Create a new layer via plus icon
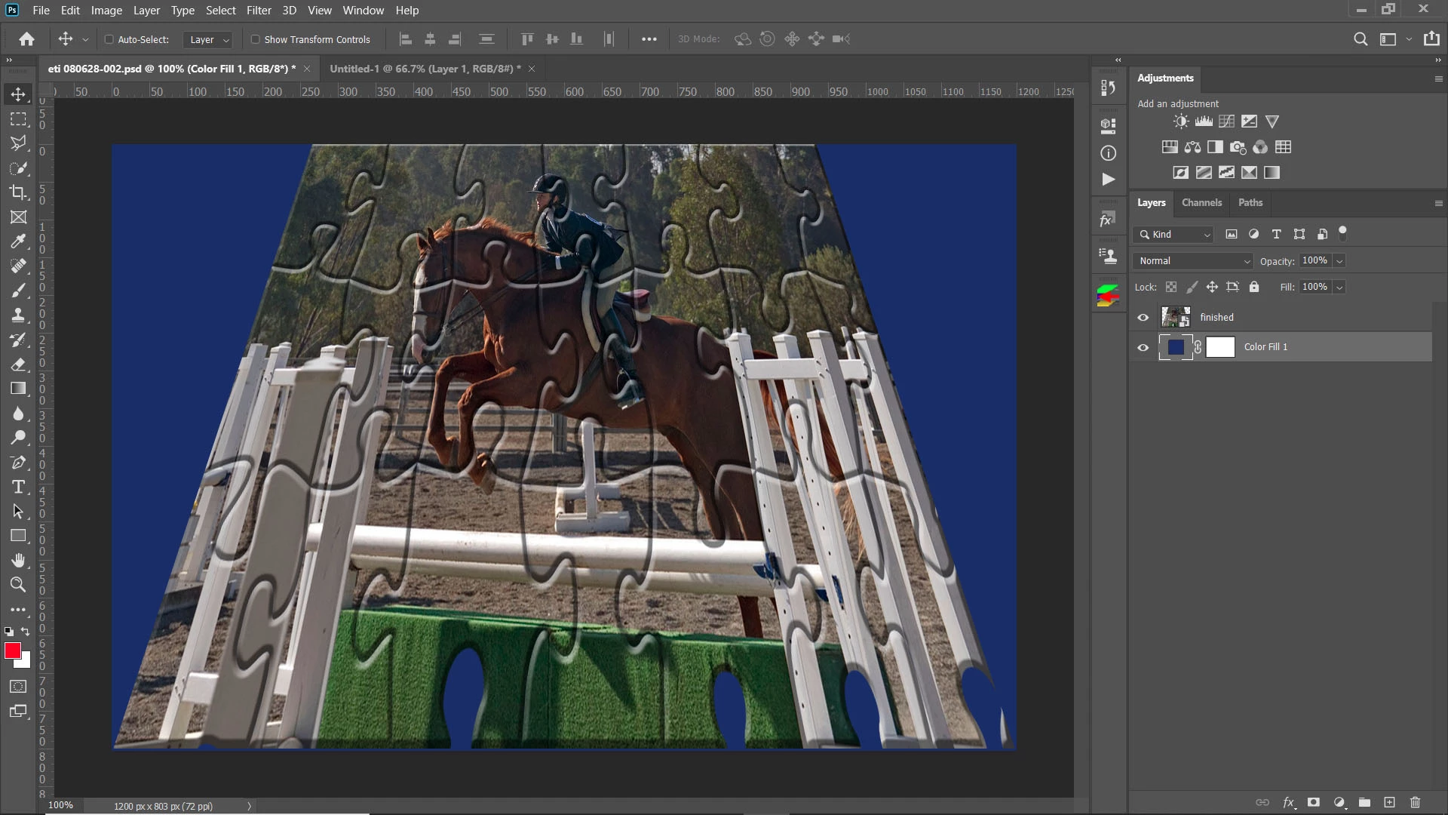1448x815 pixels. (x=1389, y=802)
